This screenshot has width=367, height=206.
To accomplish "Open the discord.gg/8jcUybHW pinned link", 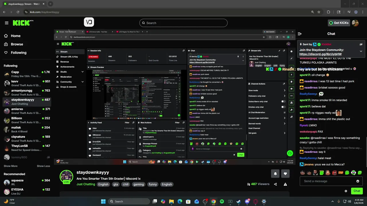I will pos(321,54).
